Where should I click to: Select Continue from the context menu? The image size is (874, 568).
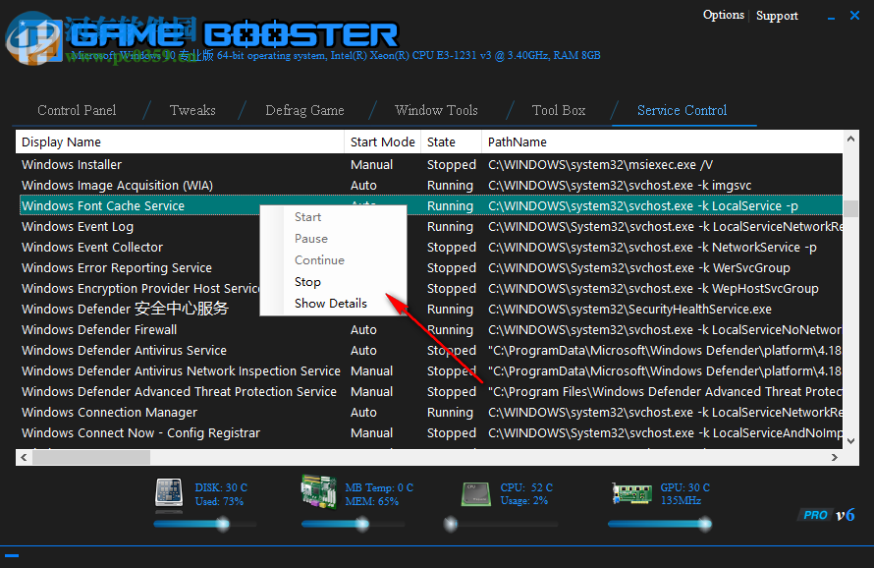pyautogui.click(x=317, y=261)
